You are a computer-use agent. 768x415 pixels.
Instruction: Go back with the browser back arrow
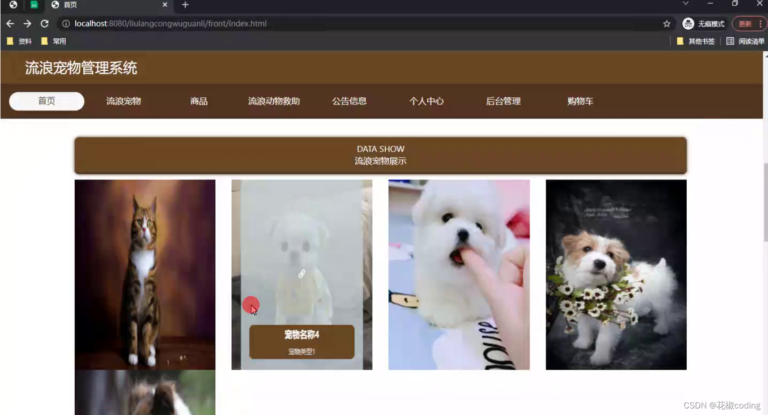(10, 24)
